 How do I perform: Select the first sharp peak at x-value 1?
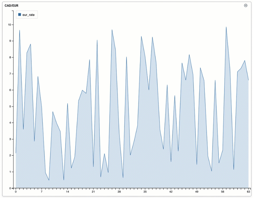coord(19,30)
